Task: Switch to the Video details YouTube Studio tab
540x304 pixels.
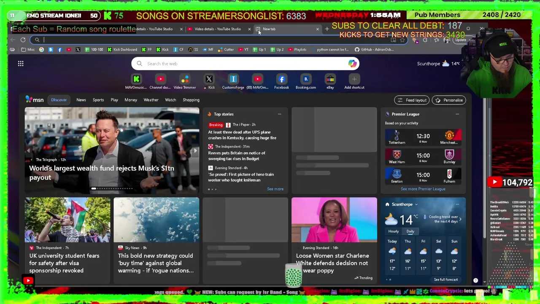Action: pyautogui.click(x=218, y=29)
